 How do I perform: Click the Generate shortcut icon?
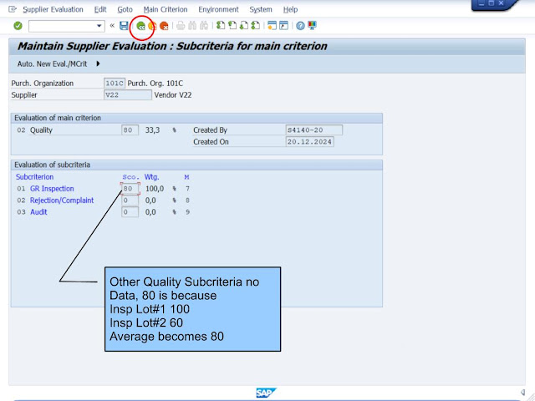pyautogui.click(x=283, y=26)
